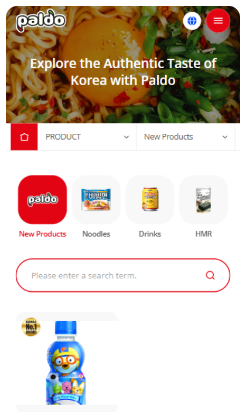Image resolution: width=246 pixels, height=418 pixels.
Task: Click chevron next to PRODUCT label
Action: click(x=127, y=137)
